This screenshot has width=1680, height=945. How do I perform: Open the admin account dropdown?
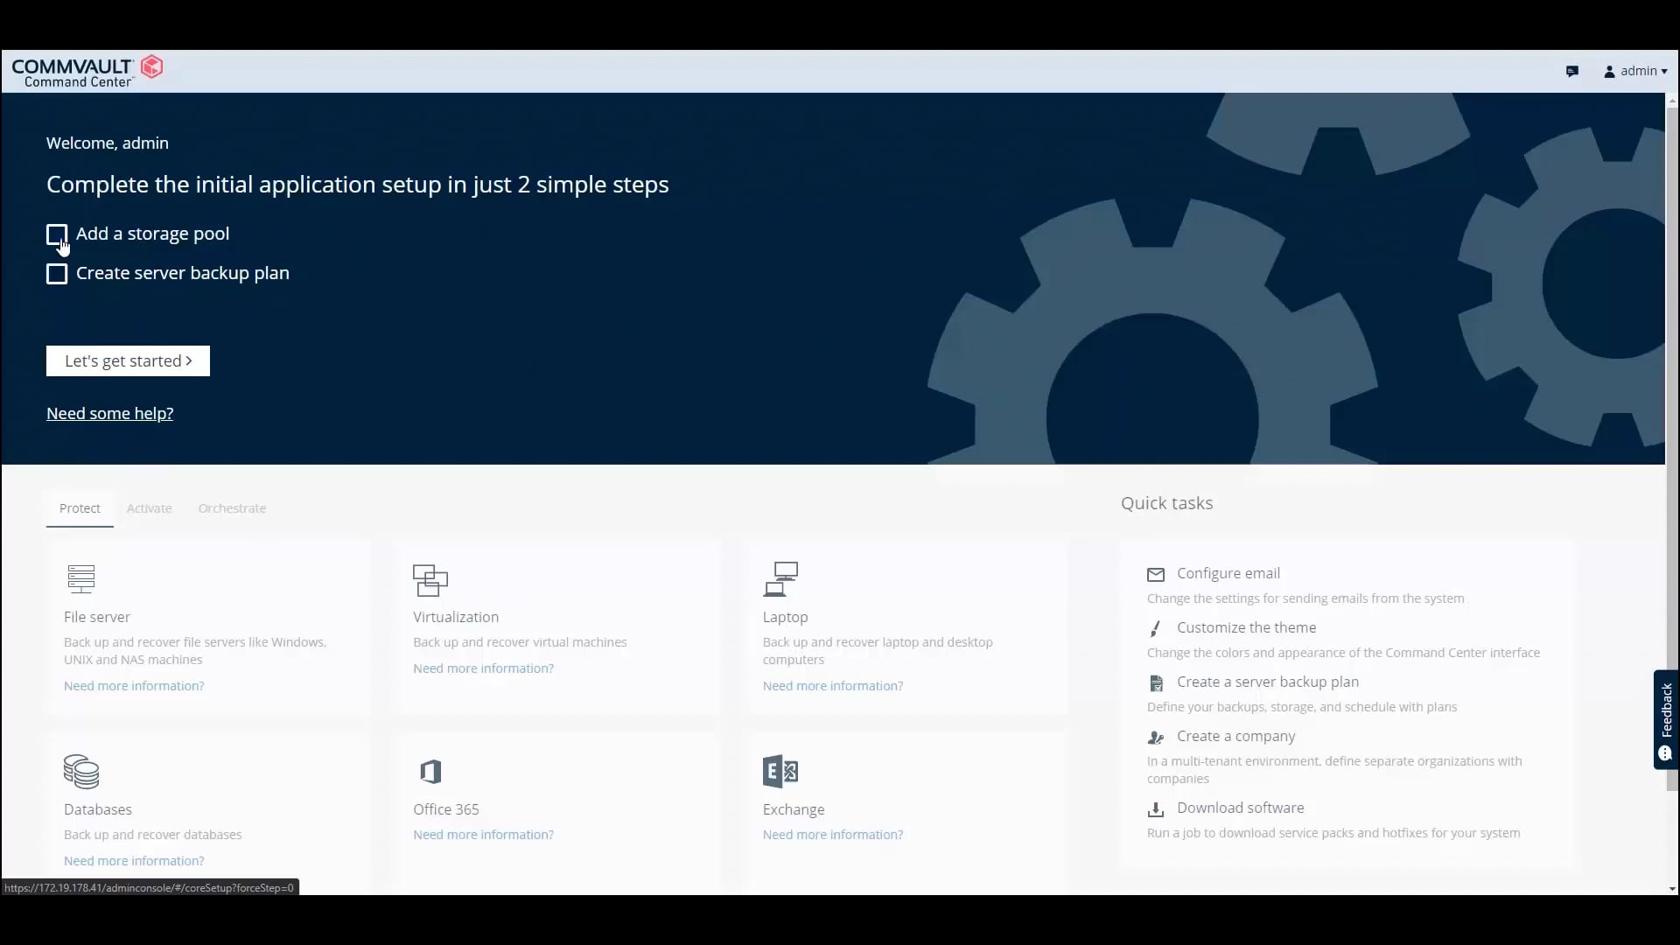click(x=1634, y=71)
